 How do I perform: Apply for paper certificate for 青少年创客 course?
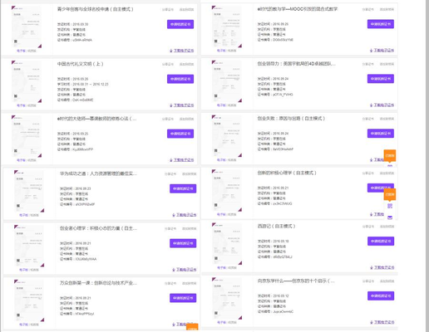(180, 24)
